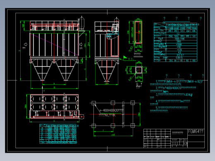
Task: Select the 256 cell in the parameter table
Action: [x=170, y=36]
